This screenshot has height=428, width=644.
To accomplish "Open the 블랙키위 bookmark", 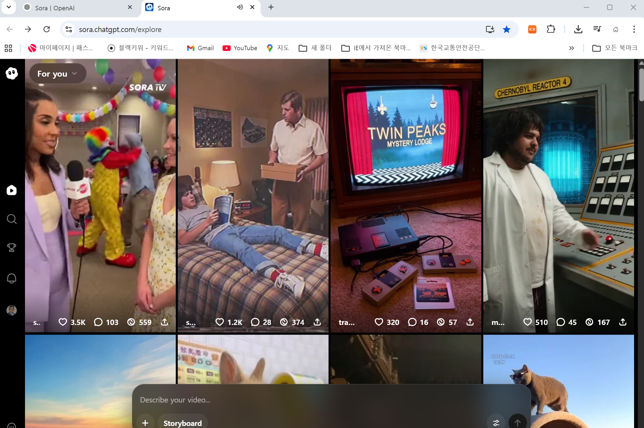I will click(x=140, y=48).
